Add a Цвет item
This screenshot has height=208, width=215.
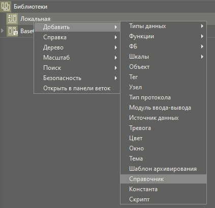click(164, 138)
